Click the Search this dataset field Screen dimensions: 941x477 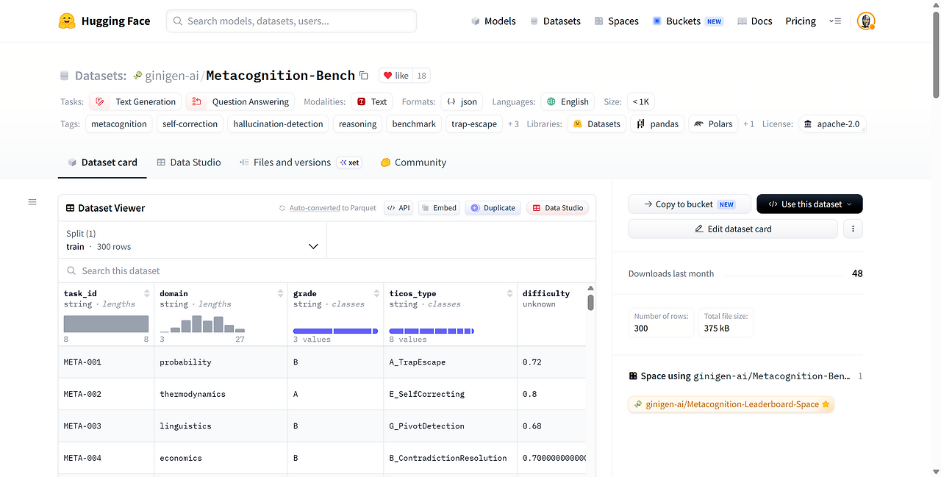pos(327,270)
